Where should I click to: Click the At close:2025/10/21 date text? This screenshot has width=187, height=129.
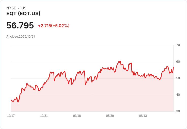21,36
